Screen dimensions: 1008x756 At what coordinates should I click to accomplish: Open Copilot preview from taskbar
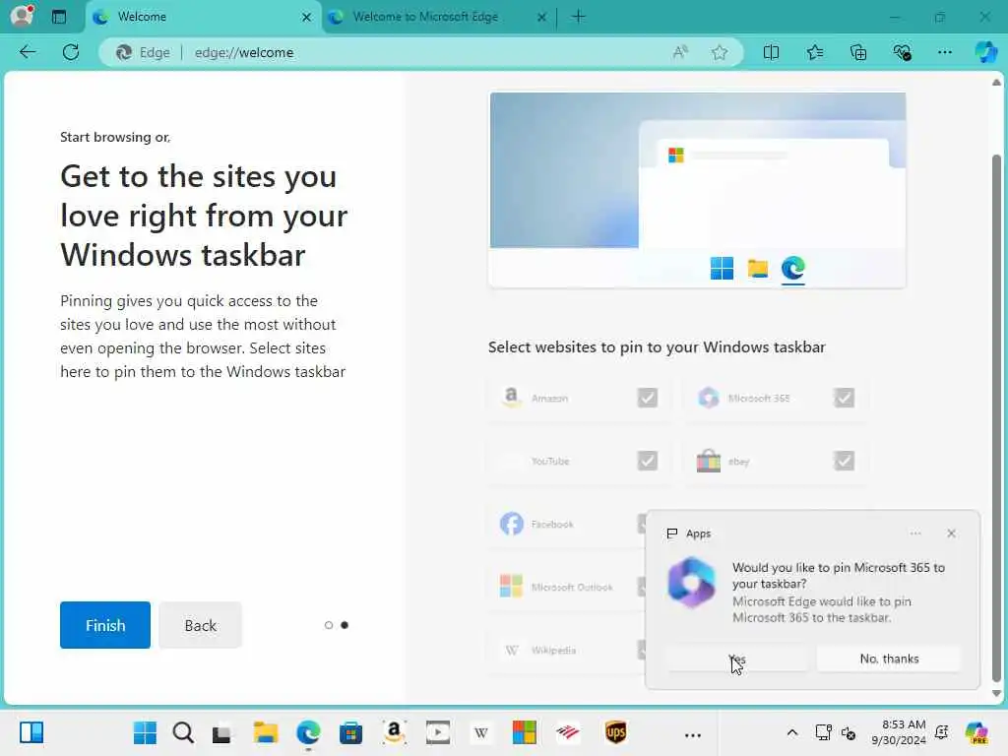tap(976, 732)
